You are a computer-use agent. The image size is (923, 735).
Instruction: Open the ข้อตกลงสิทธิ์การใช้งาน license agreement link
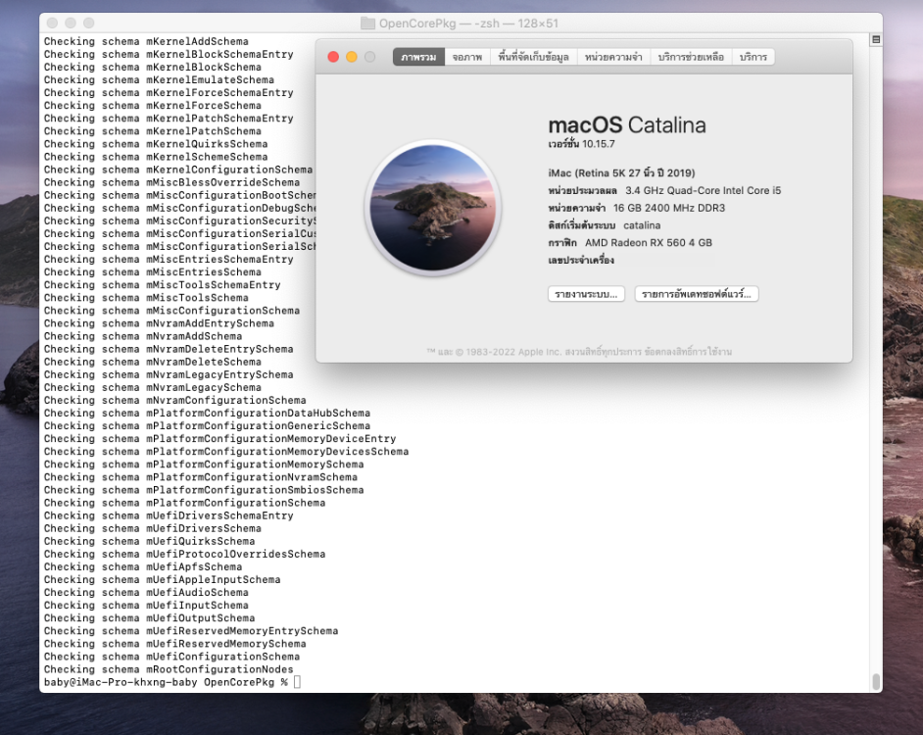(688, 352)
